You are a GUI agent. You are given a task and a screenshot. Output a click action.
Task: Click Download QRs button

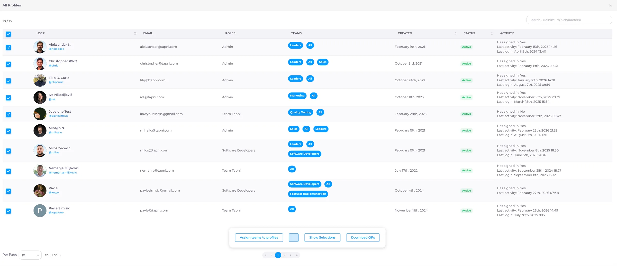pyautogui.click(x=363, y=238)
